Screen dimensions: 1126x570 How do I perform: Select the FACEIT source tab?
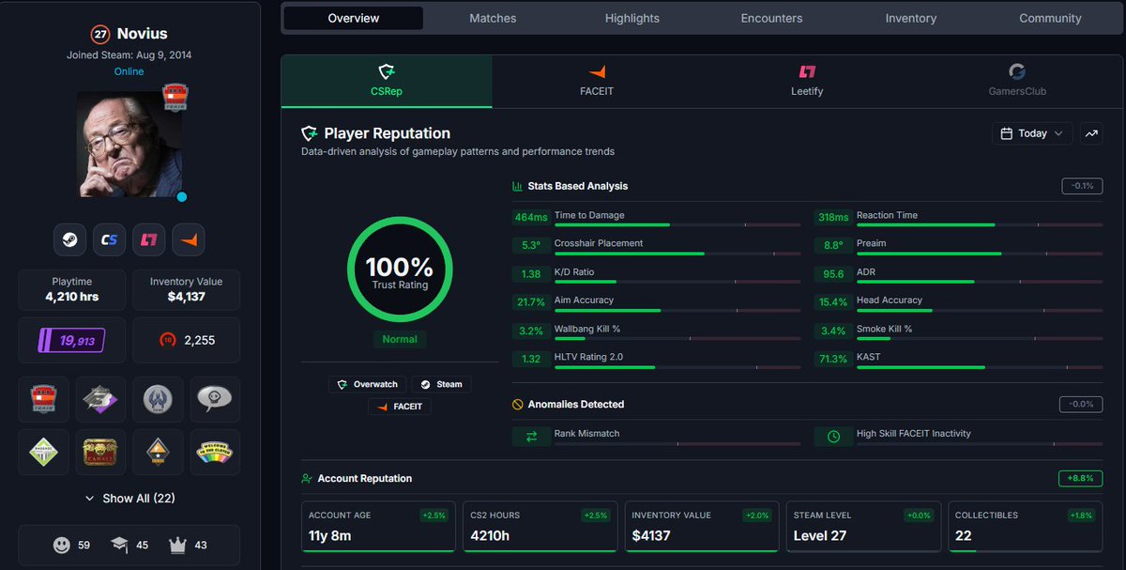click(597, 81)
